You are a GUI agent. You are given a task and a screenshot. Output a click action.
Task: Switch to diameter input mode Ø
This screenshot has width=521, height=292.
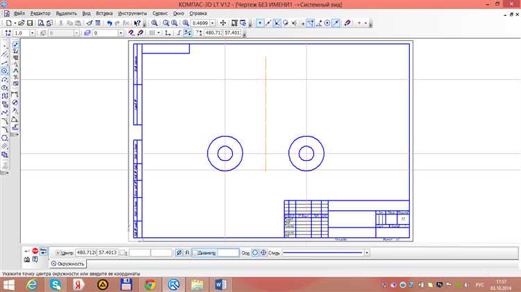(x=179, y=253)
